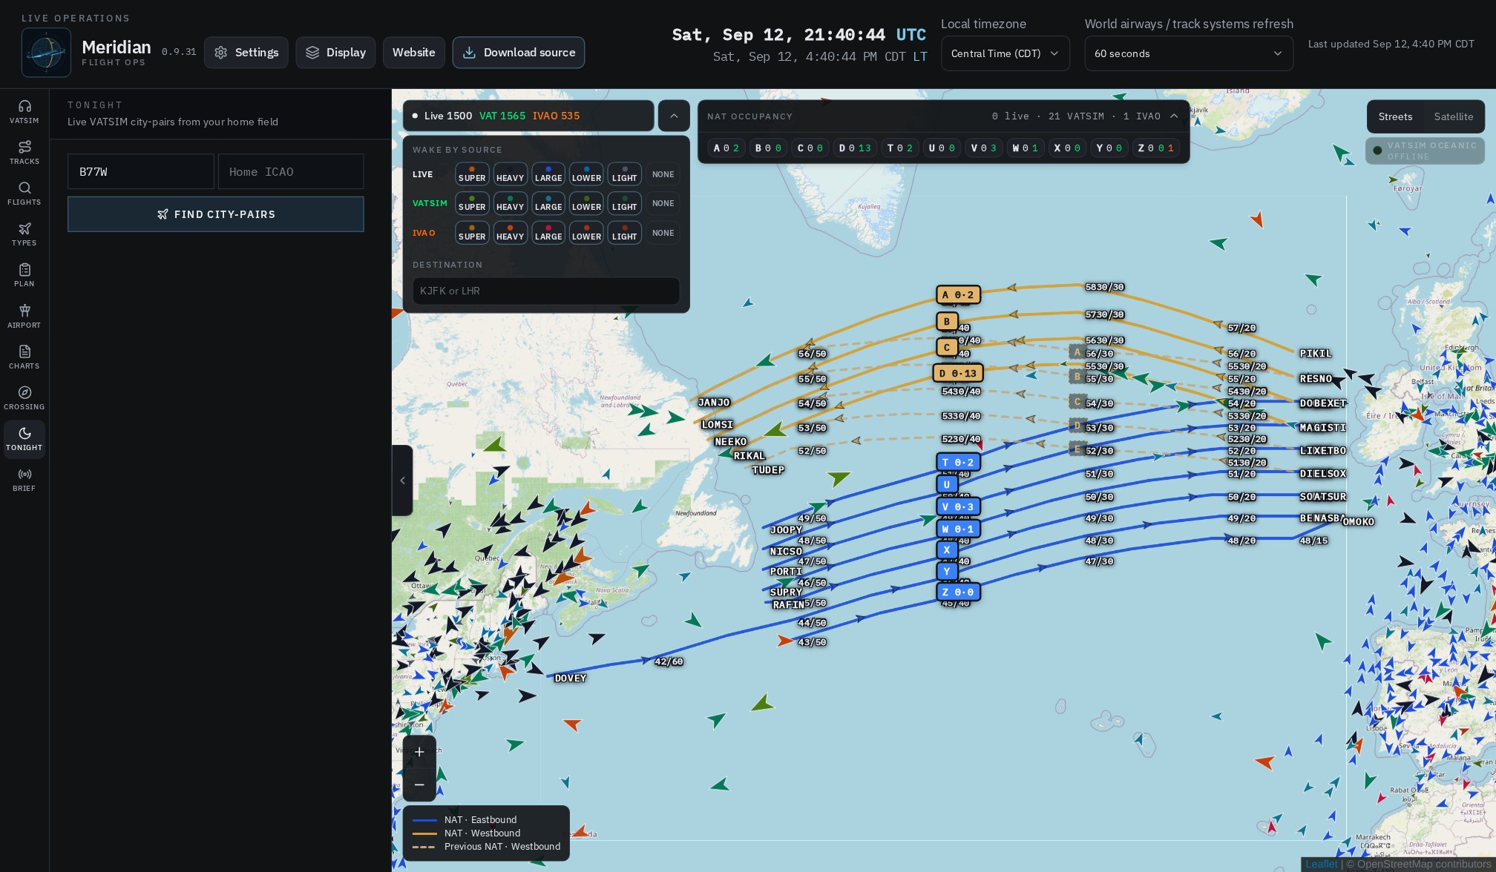The width and height of the screenshot is (1496, 872).
Task: Select the Tonight sidebar section
Action: [24, 439]
